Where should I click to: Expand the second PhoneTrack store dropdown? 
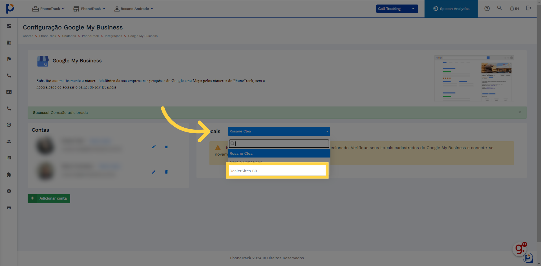tap(89, 9)
